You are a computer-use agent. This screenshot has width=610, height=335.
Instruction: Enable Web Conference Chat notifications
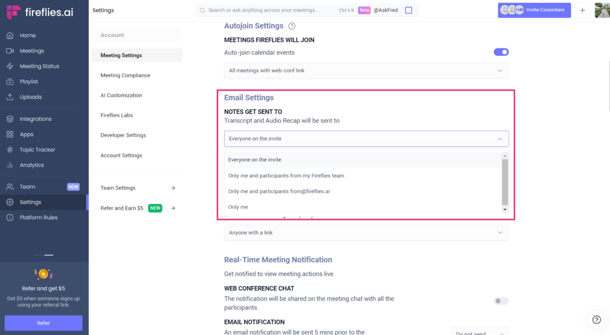[501, 301]
